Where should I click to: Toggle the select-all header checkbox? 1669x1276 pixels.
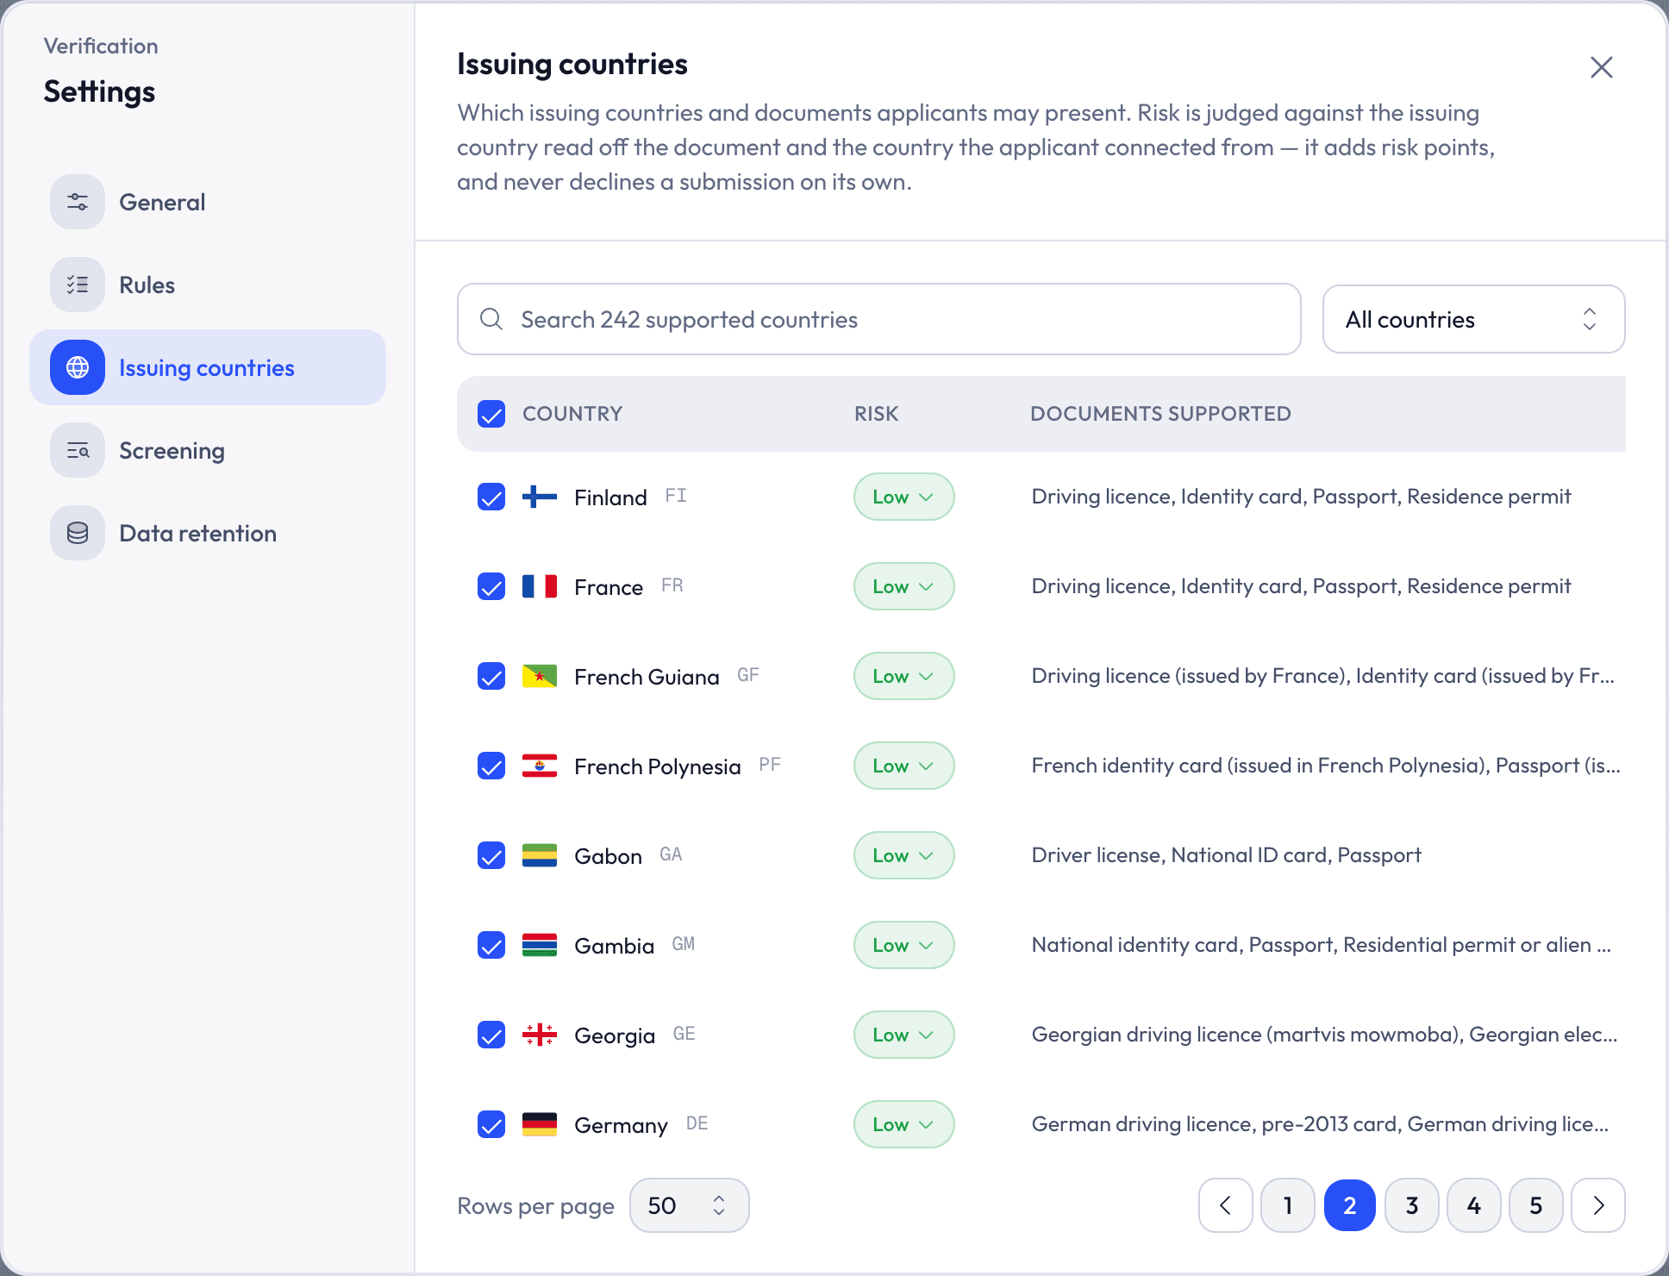click(491, 414)
